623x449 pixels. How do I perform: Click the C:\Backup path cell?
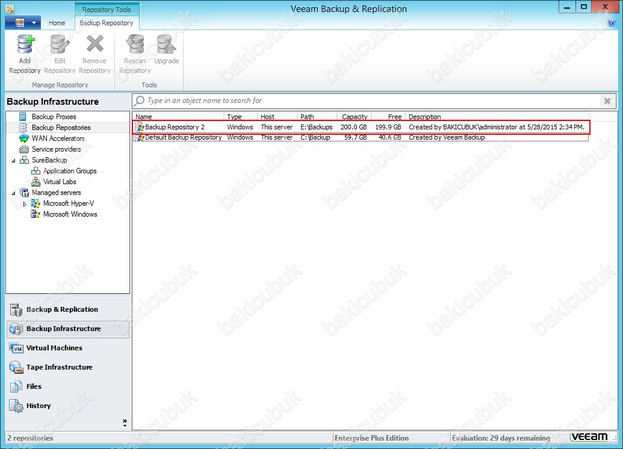(315, 137)
